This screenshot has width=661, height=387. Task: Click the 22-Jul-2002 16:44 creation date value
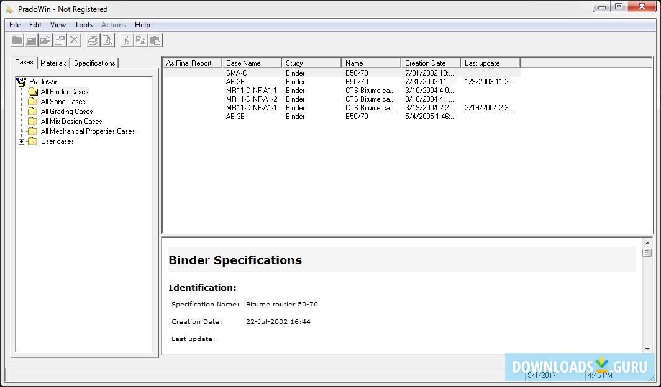pyautogui.click(x=278, y=321)
